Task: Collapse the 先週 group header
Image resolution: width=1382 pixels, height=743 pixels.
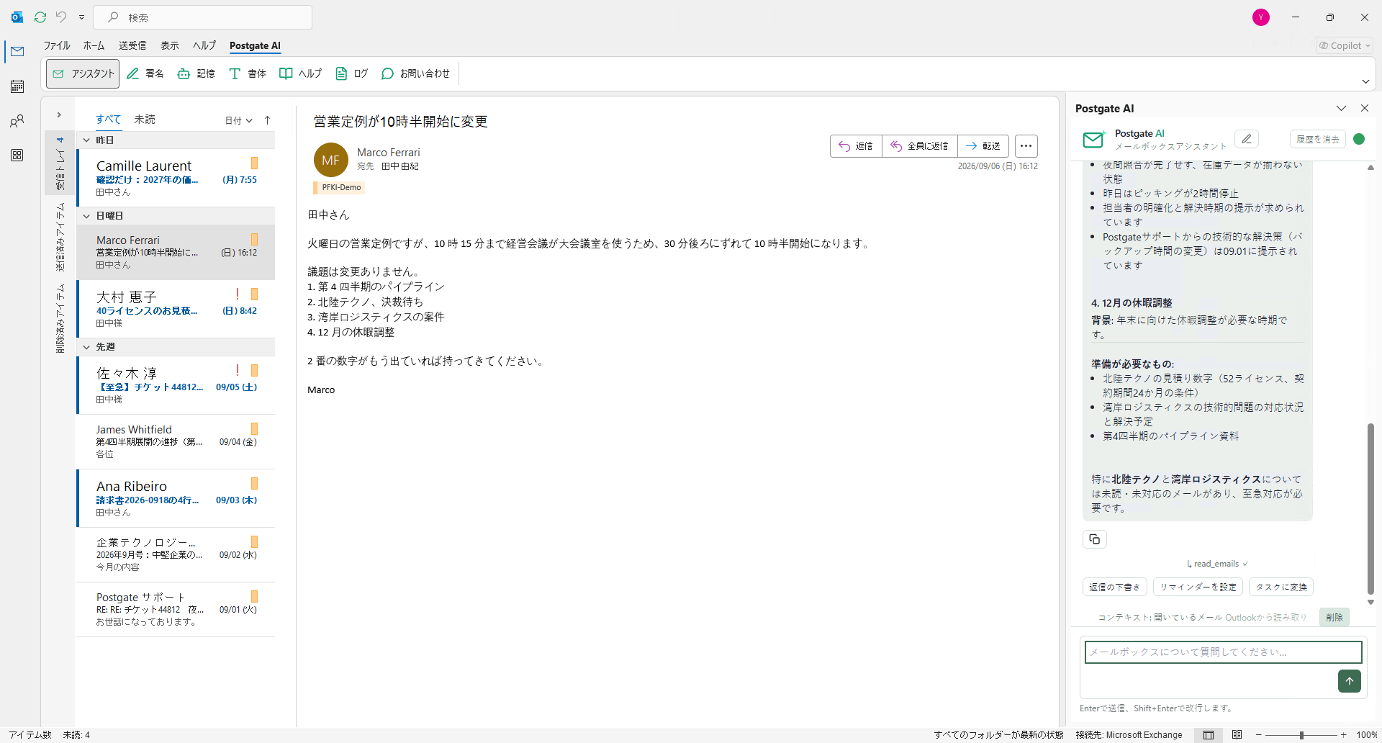Action: click(x=176, y=347)
